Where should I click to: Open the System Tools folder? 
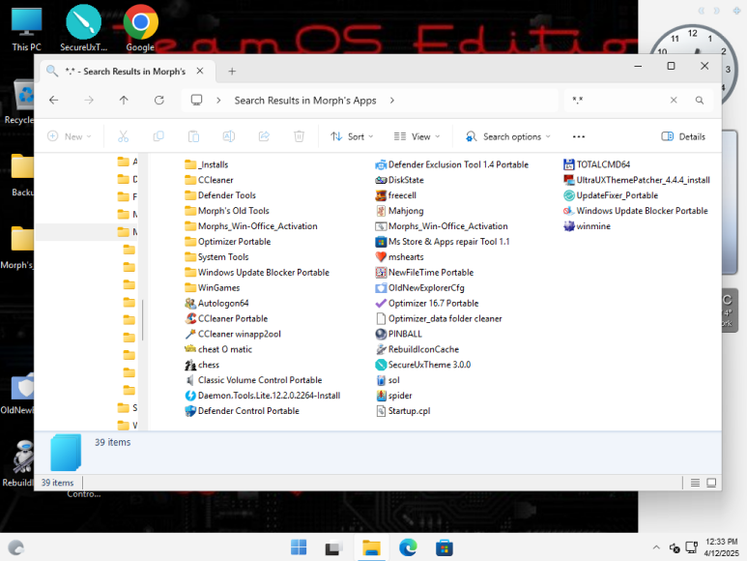tap(216, 257)
